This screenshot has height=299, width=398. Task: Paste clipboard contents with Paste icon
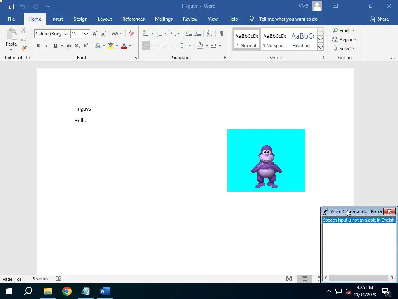[11, 34]
